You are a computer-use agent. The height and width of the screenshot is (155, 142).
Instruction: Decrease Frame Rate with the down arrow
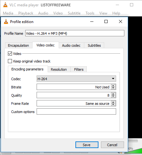[113, 104]
